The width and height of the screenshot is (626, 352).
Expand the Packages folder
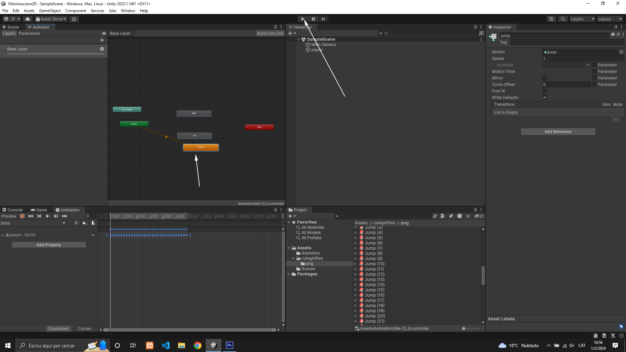click(289, 274)
